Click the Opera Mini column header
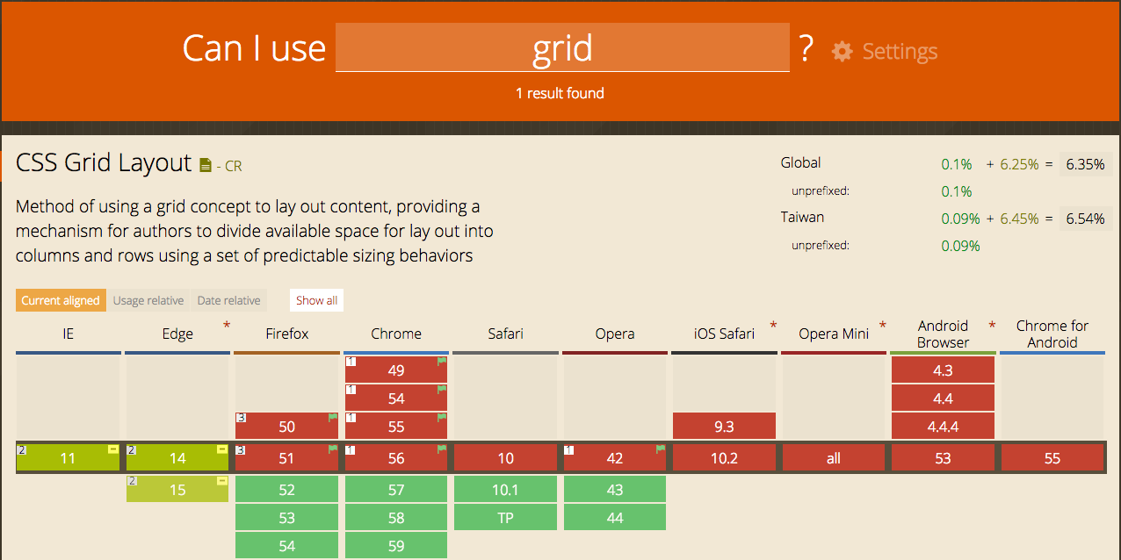The width and height of the screenshot is (1121, 560). pos(834,334)
